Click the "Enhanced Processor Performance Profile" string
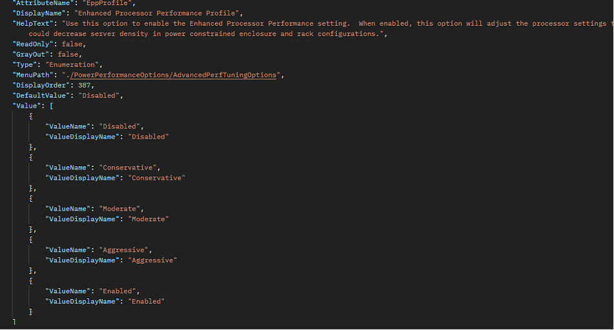Screen dimensions: 614x330 158,13
